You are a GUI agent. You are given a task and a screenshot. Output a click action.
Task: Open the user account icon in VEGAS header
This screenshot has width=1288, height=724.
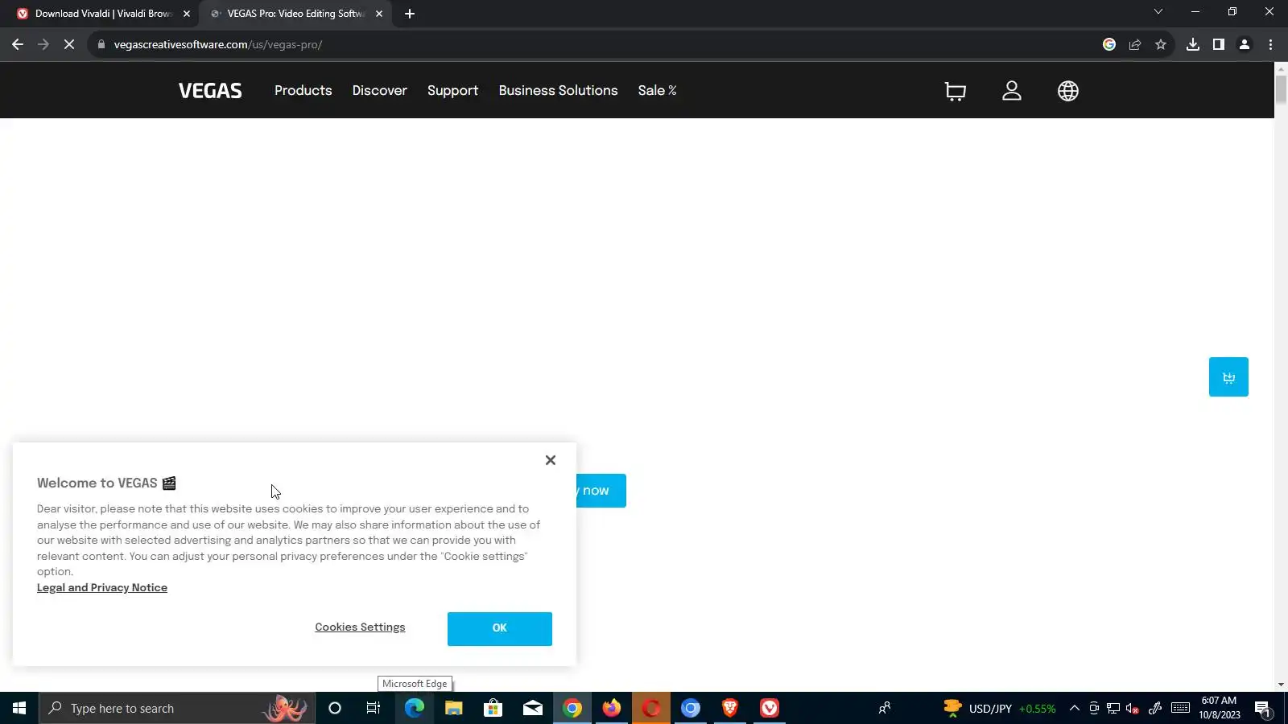tap(1012, 91)
